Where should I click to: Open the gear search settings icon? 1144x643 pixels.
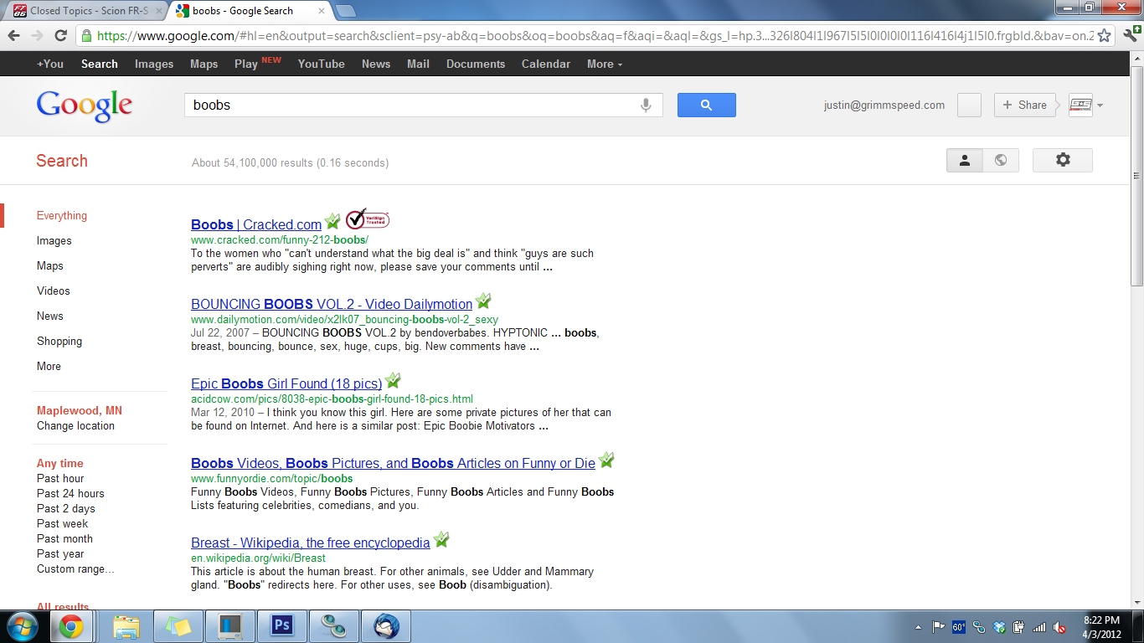[1062, 160]
